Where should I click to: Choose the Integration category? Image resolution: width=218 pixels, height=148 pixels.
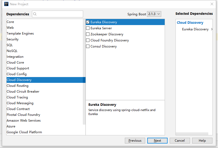click(45, 57)
